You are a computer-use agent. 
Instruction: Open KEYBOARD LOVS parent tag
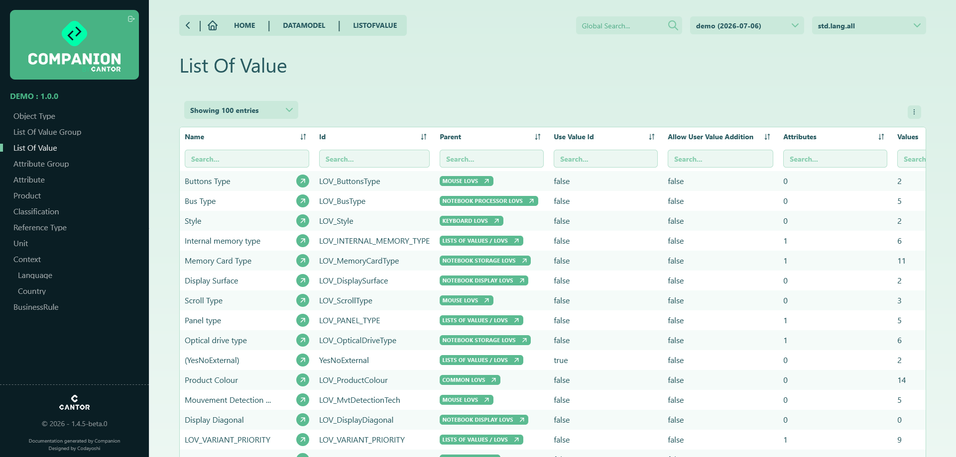tap(471, 221)
